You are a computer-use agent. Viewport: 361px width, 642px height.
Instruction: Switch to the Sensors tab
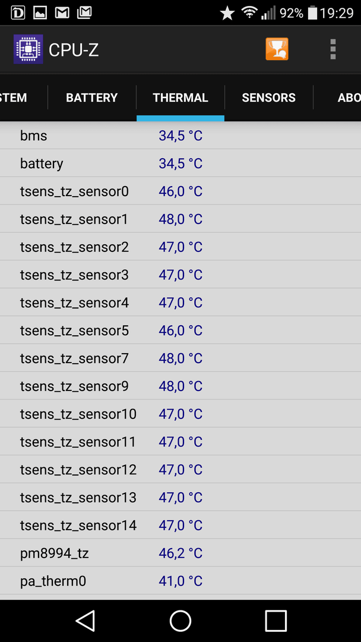tap(268, 97)
